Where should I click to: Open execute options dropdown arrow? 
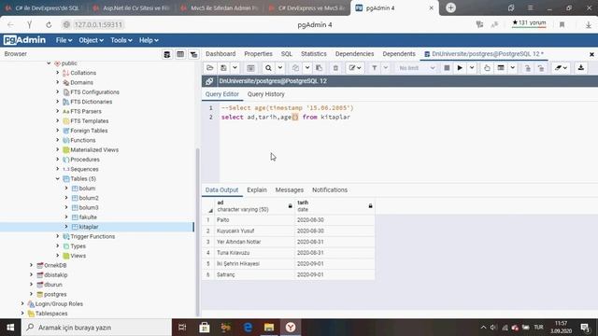(x=472, y=68)
